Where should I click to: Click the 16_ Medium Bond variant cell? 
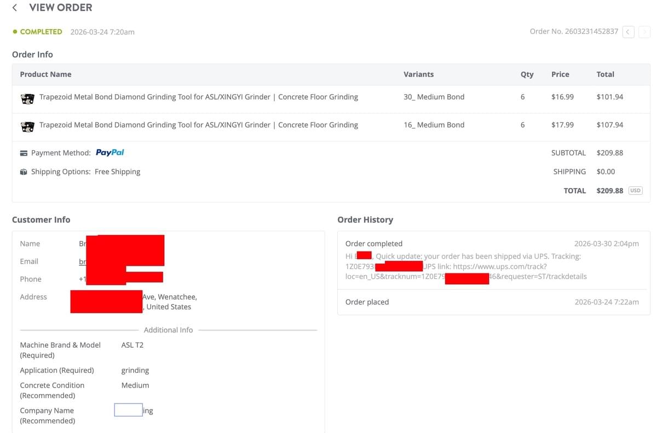click(x=434, y=125)
